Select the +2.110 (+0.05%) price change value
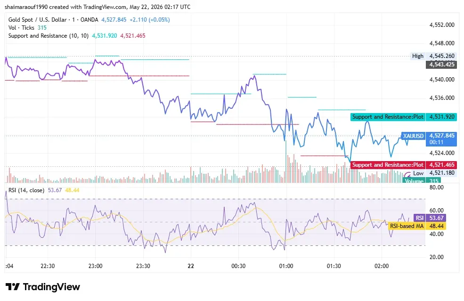This screenshot has width=464, height=301. click(150, 20)
